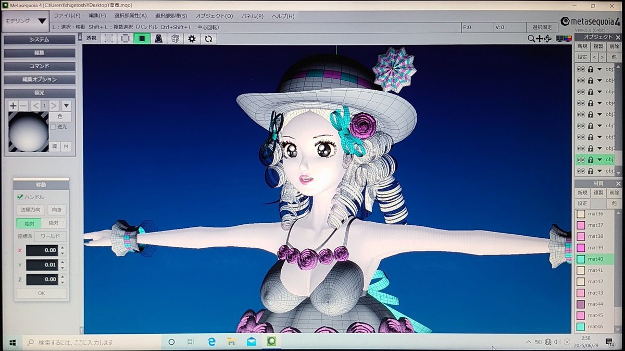
Task: Click the 向き button
Action: [57, 210]
